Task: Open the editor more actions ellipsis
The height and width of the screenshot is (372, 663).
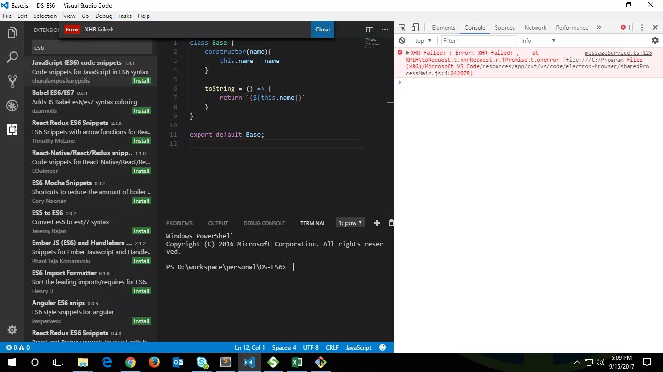Action: point(386,30)
